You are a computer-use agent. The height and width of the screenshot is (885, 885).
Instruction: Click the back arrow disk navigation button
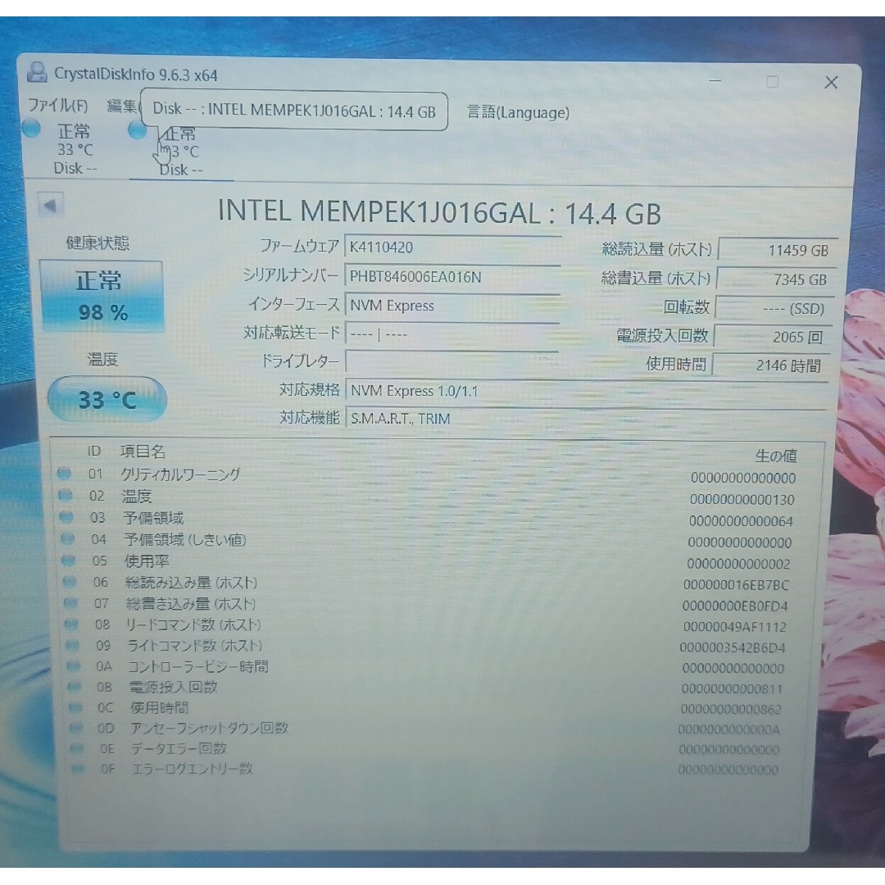click(50, 205)
